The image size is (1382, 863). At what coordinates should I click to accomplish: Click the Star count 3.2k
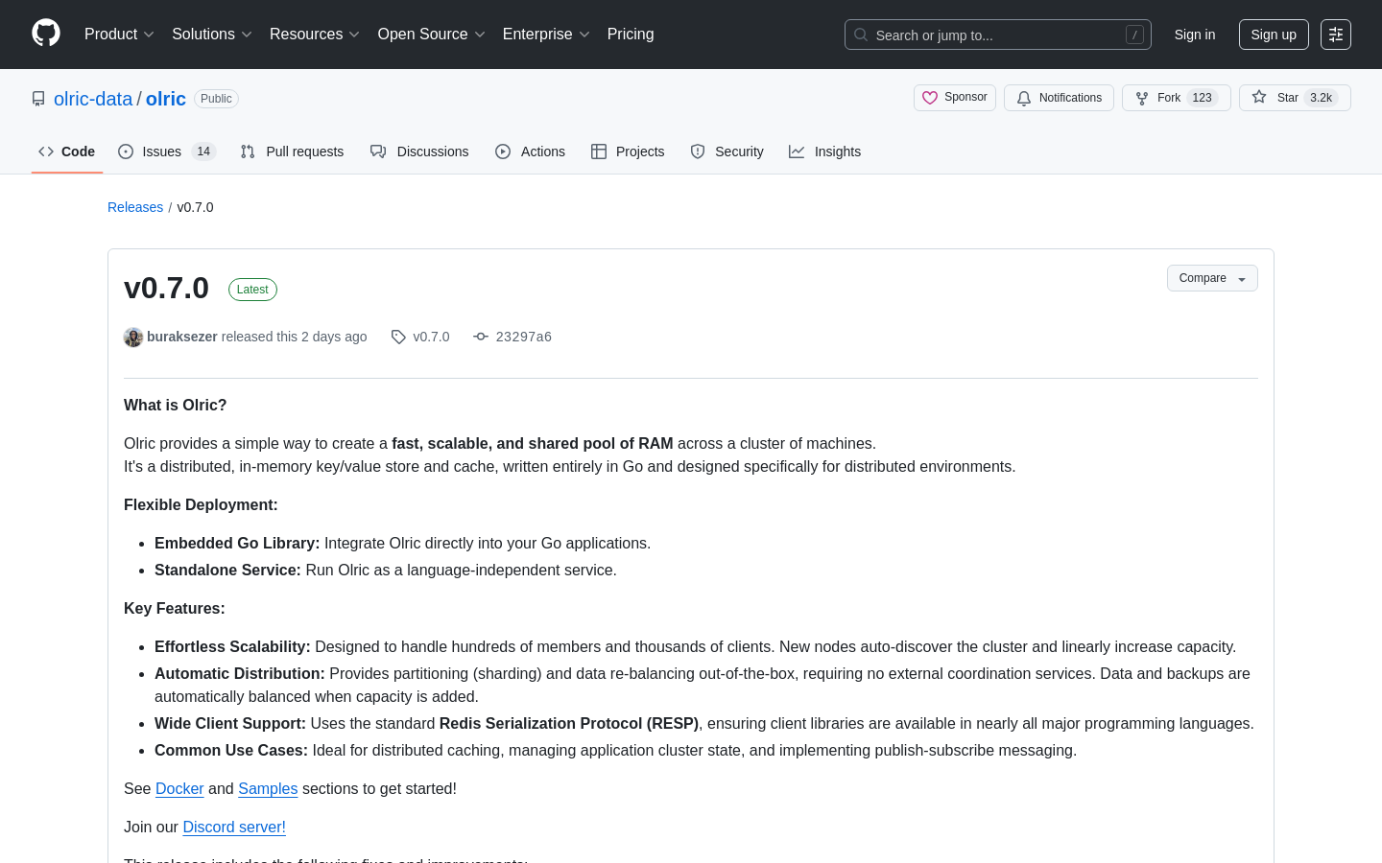point(1322,98)
